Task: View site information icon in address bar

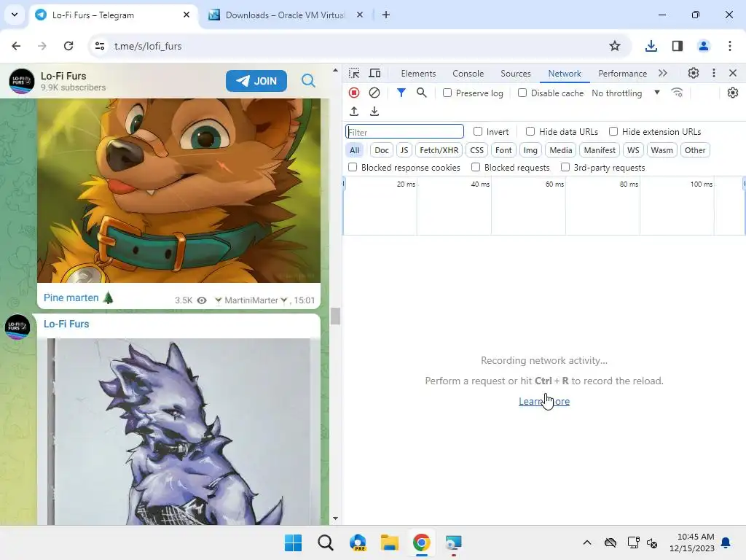Action: coord(100,46)
